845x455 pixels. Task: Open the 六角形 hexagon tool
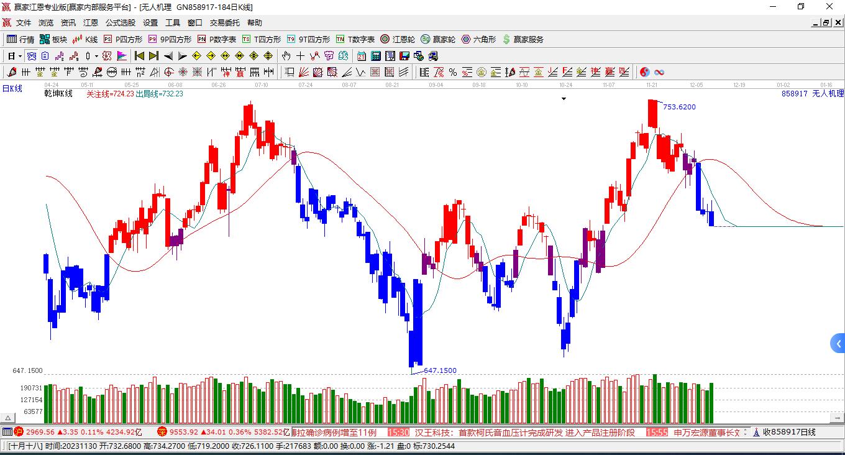pos(478,39)
